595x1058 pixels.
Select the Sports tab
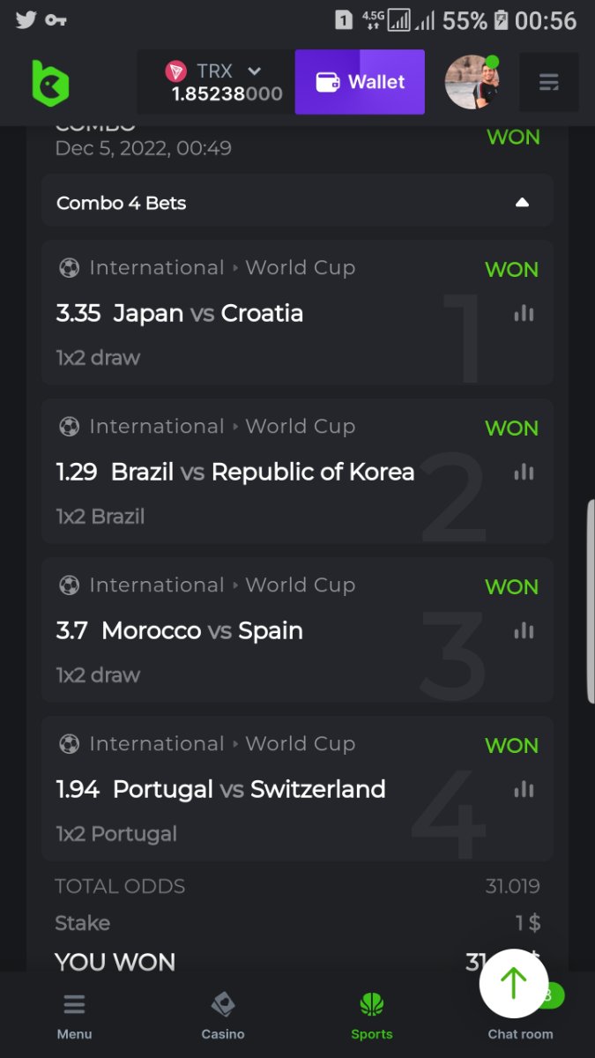click(372, 1016)
